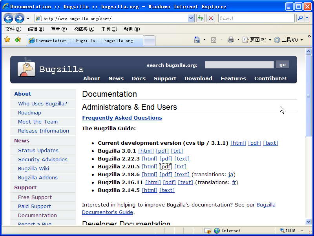Screen dimensions: 314x236
Task: Open the 查看(V) menu
Action: [58, 29]
